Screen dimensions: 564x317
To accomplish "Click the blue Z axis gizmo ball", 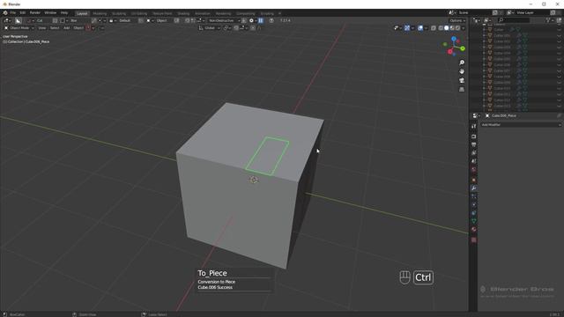I will 454,39.
